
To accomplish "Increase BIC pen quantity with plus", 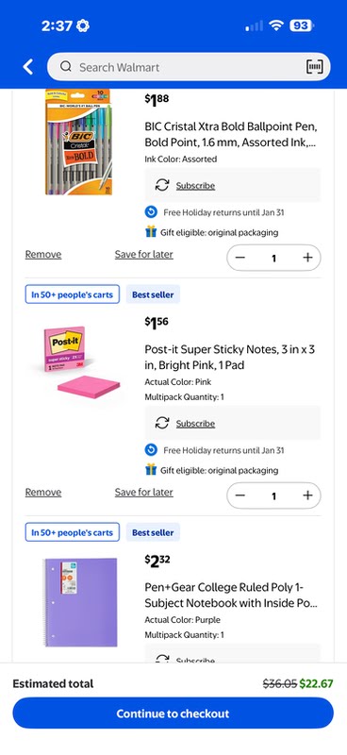I will (307, 258).
